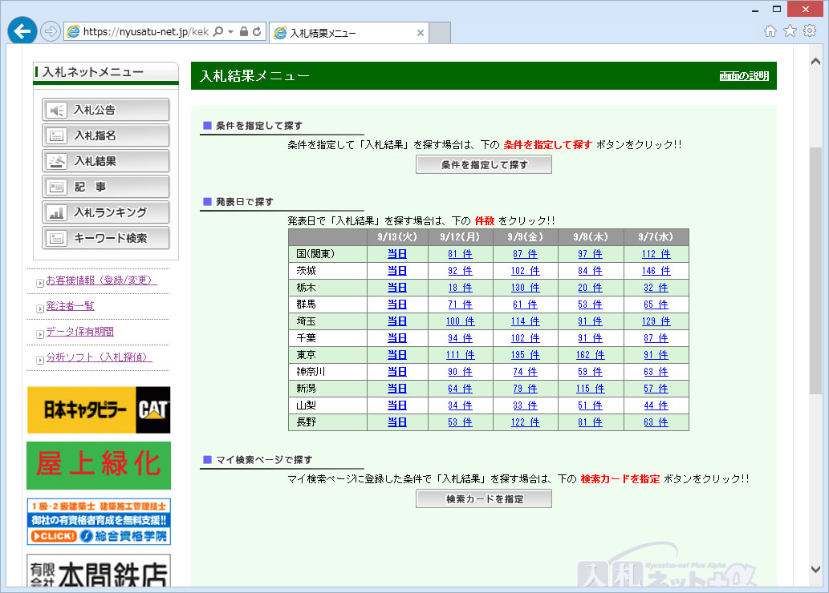This screenshot has height=593, width=829.
Task: Open 130 件 for 栃木 on 9/9
Action: pos(525,288)
